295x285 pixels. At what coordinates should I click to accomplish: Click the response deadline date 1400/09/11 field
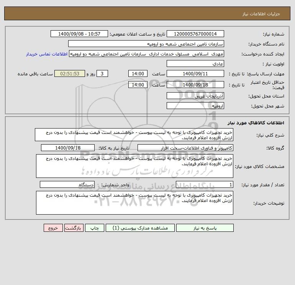195,74
